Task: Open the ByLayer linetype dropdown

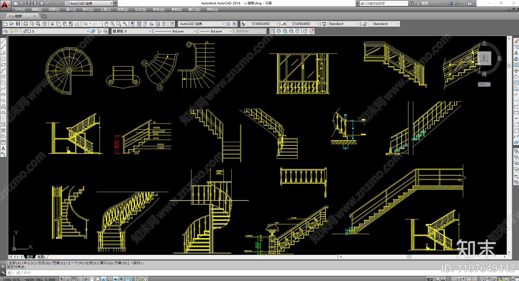Action: 195,31
